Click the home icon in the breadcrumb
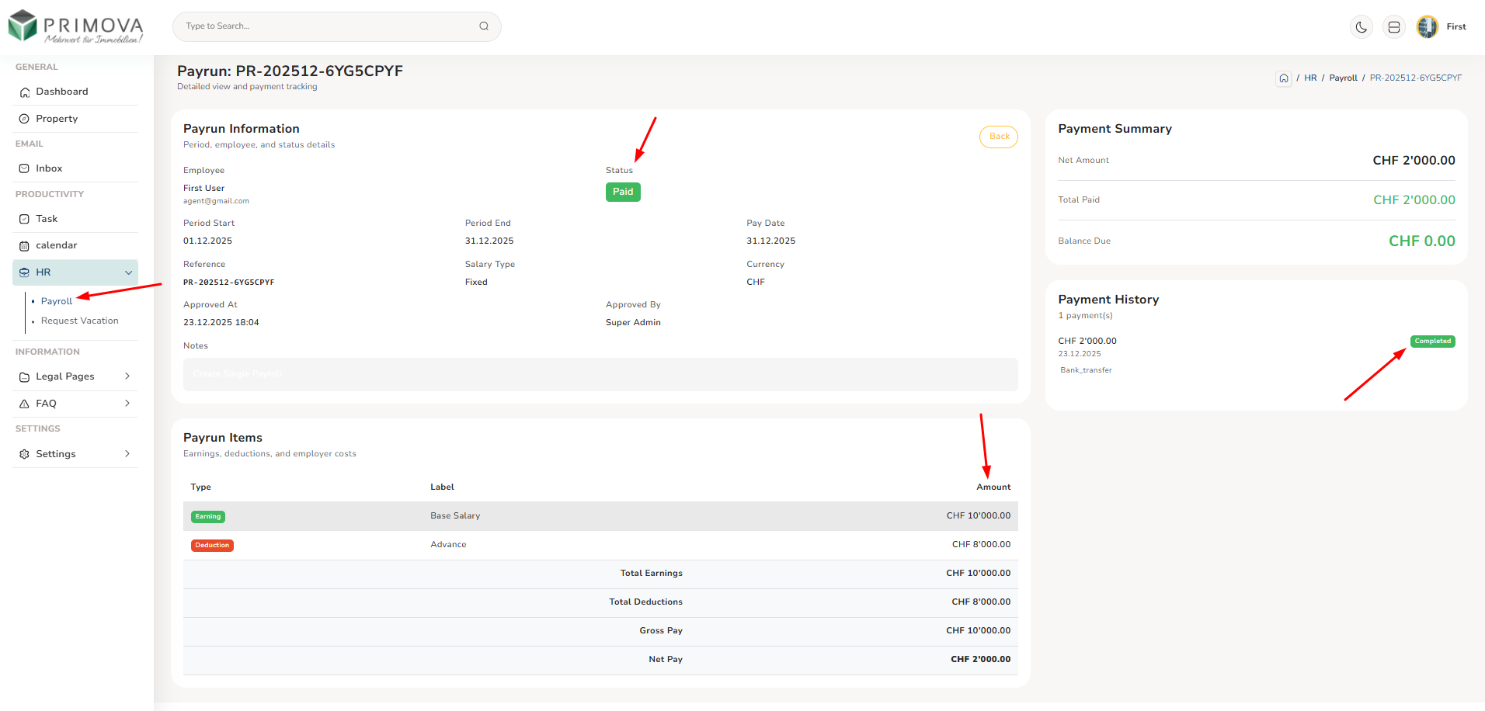This screenshot has height=711, width=1485. click(x=1284, y=78)
